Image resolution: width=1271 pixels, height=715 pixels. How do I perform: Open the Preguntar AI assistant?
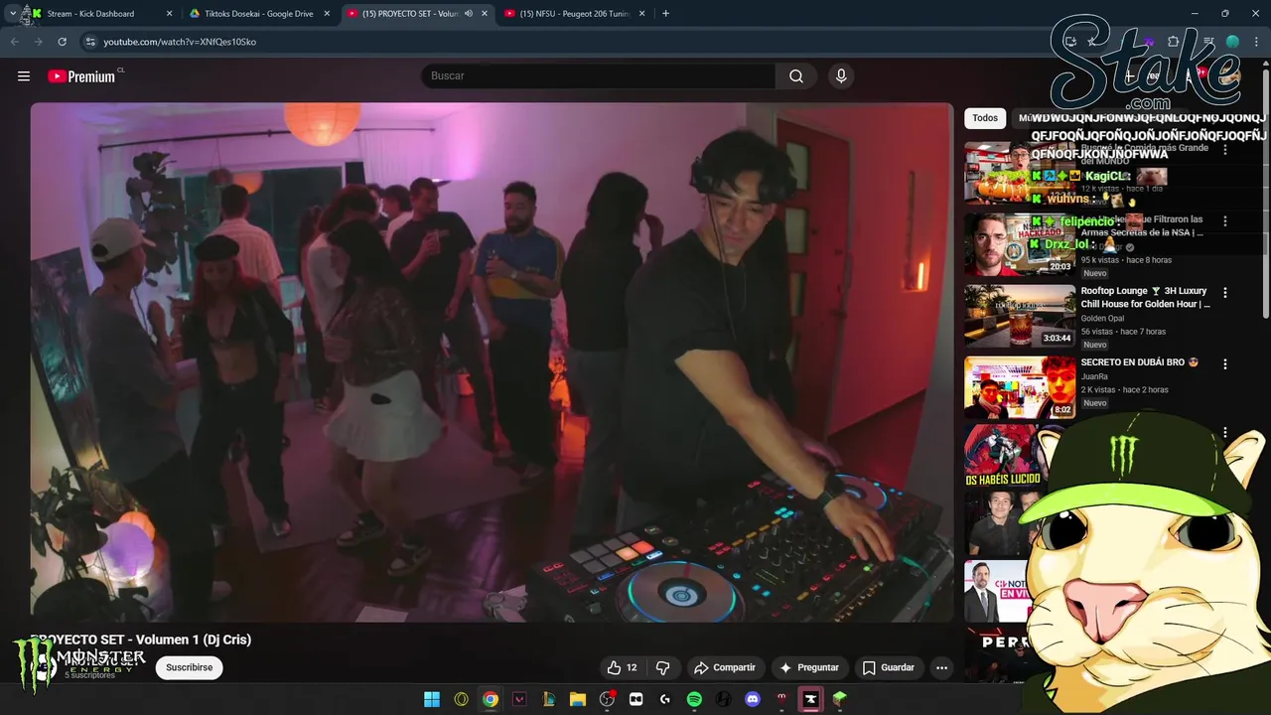point(809,667)
